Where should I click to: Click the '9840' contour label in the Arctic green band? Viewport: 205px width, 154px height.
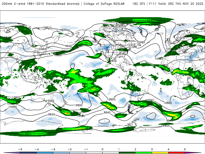(x=150, y=21)
